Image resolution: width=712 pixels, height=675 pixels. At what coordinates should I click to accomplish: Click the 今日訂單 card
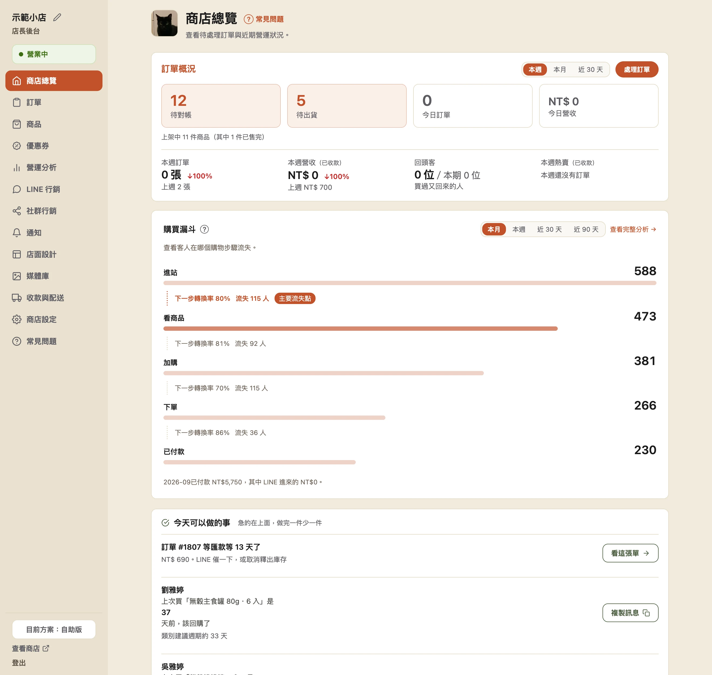pyautogui.click(x=473, y=106)
